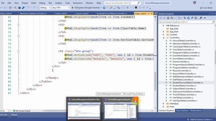Click the Switch Views icon in Solution Explorer
This screenshot has height=121, width=216.
[x=172, y=18]
